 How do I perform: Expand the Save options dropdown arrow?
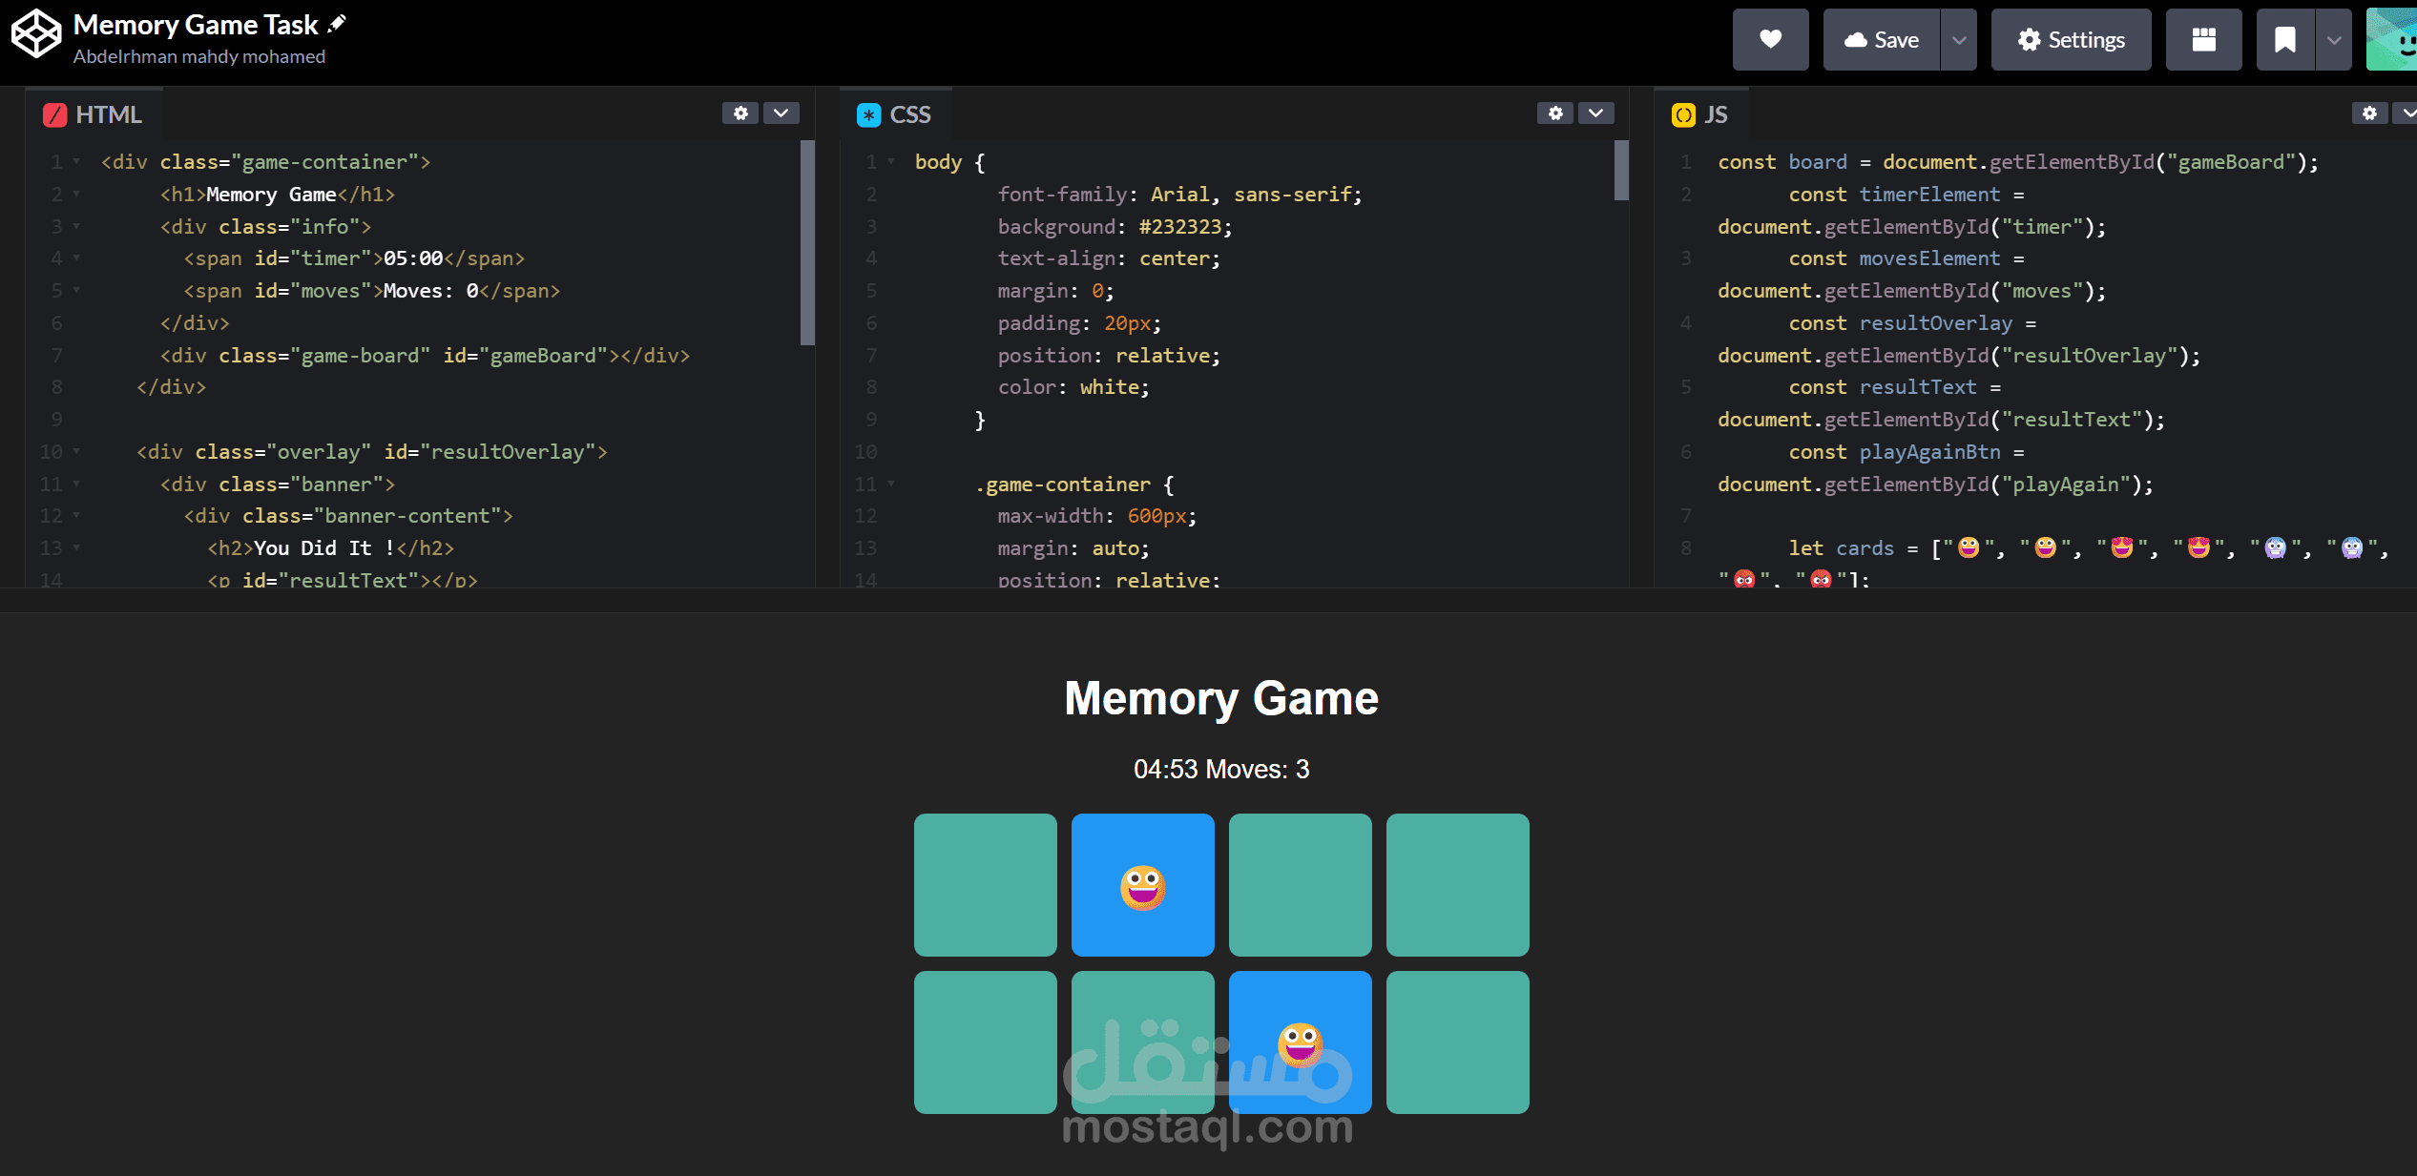1959,40
